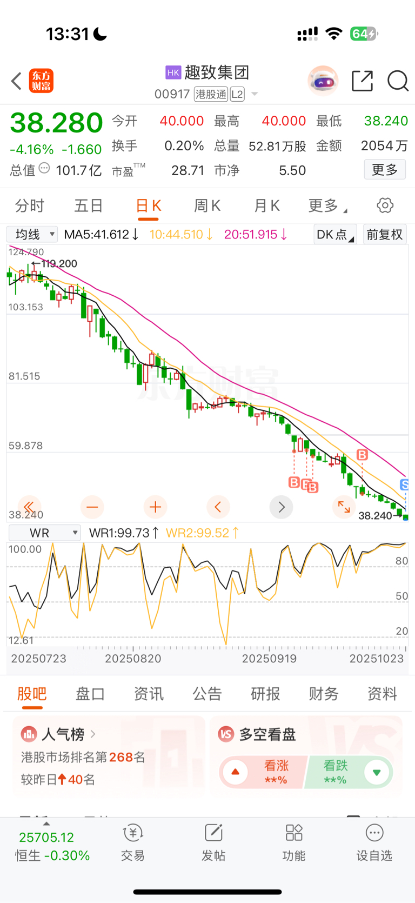Screen dimensions: 415x903
Task: Tap the 港股市场排名第268名 text
Action: tap(83, 757)
